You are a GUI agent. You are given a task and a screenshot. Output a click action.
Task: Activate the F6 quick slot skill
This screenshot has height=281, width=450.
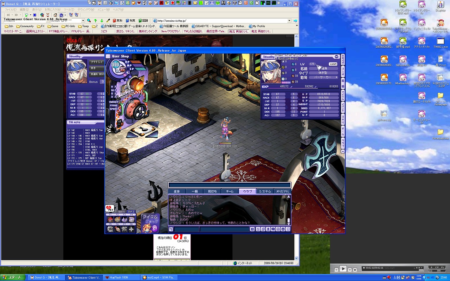[x=117, y=229]
